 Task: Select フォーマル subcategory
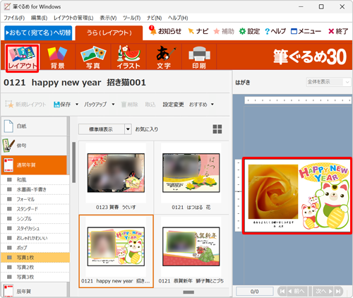pos(35,199)
